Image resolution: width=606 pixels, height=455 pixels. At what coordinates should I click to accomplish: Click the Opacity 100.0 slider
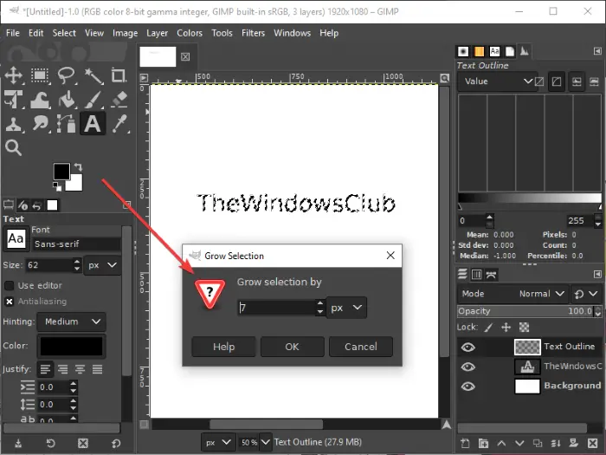525,311
